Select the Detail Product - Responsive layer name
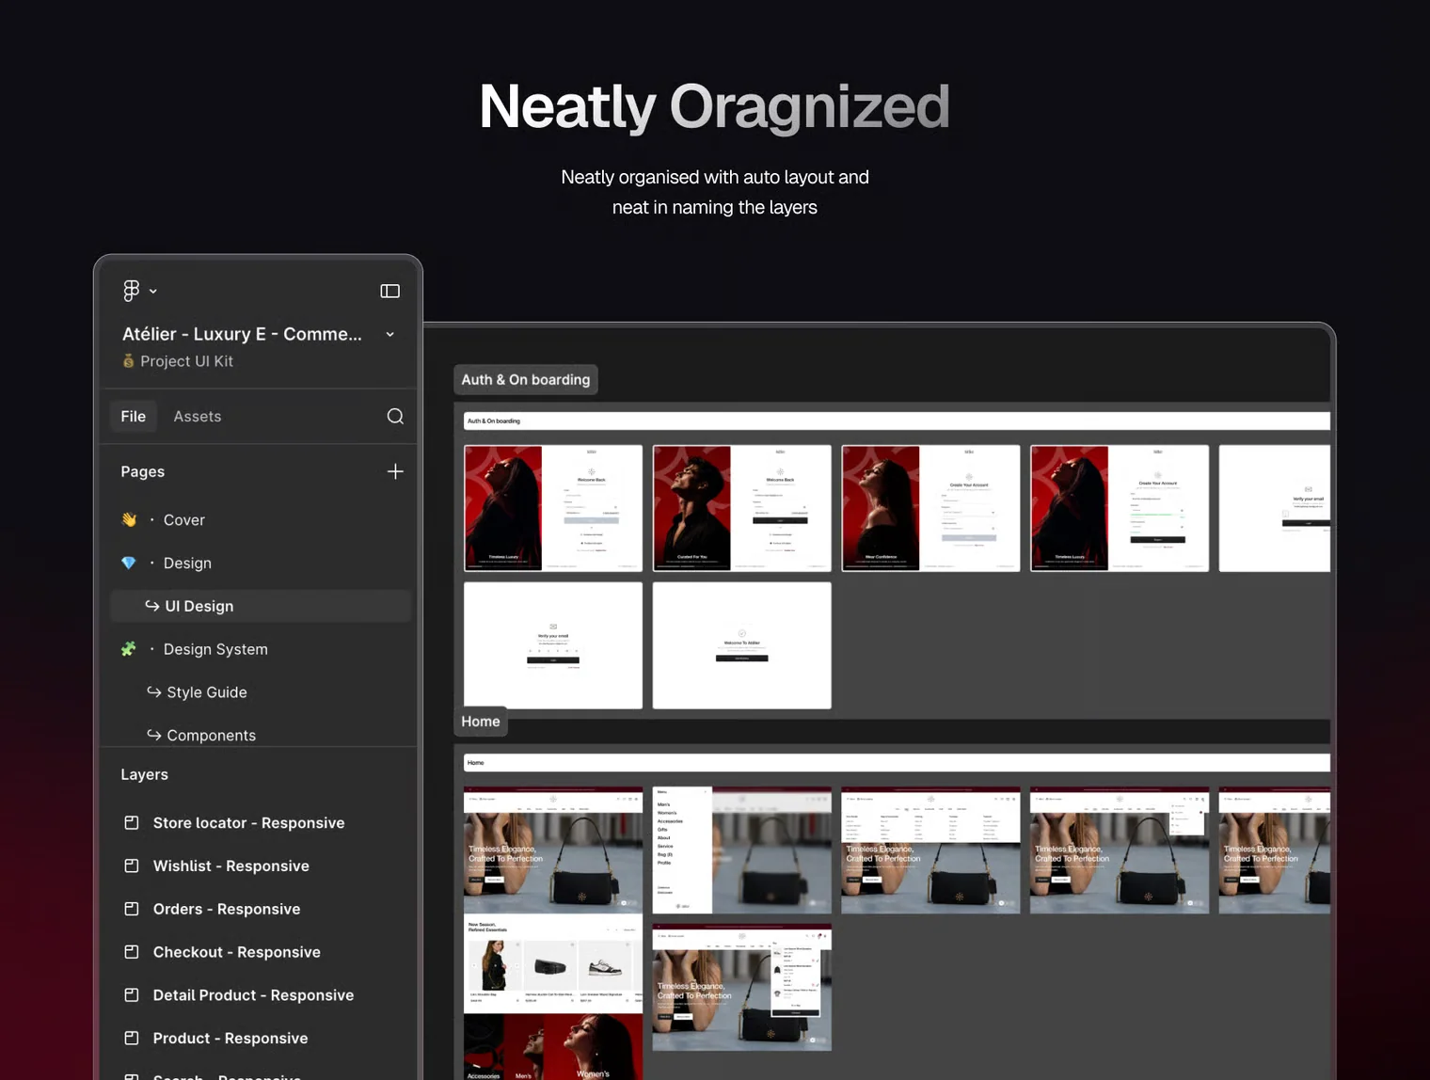 tap(253, 995)
